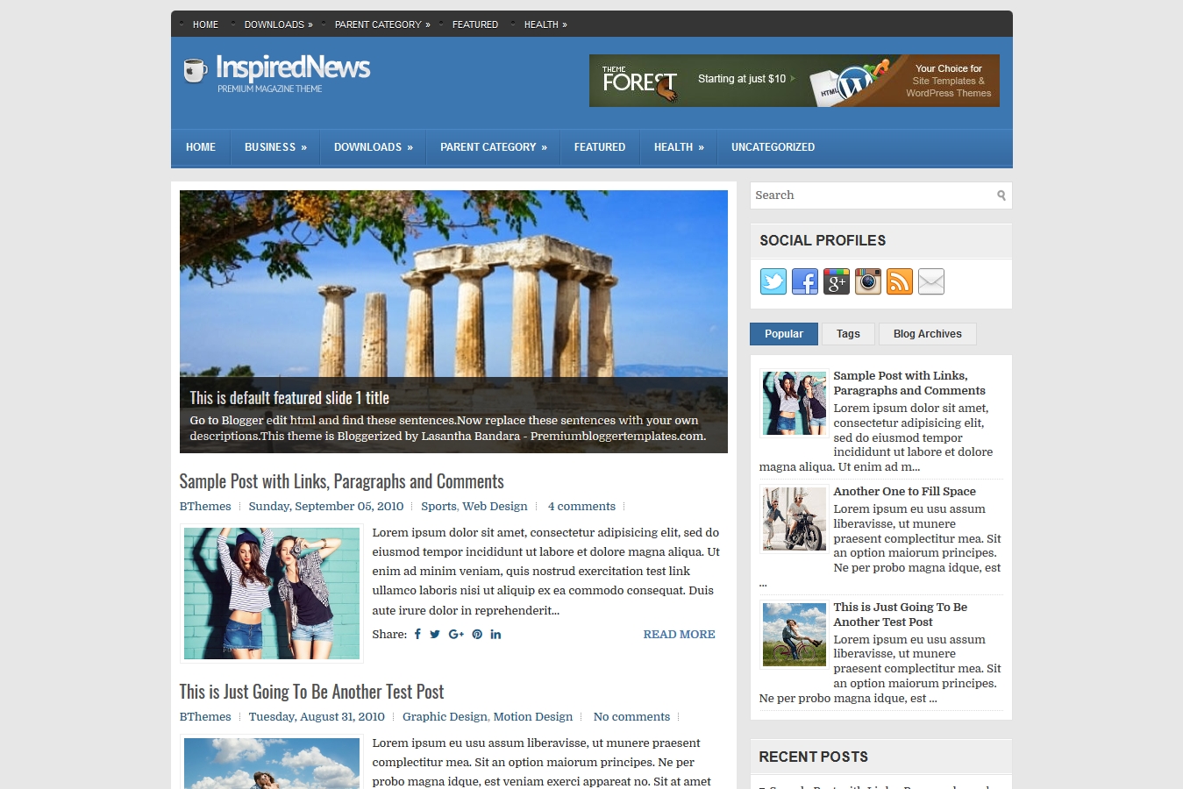Click the InspiredNews site title
Image resolution: width=1183 pixels, height=789 pixels.
[293, 68]
